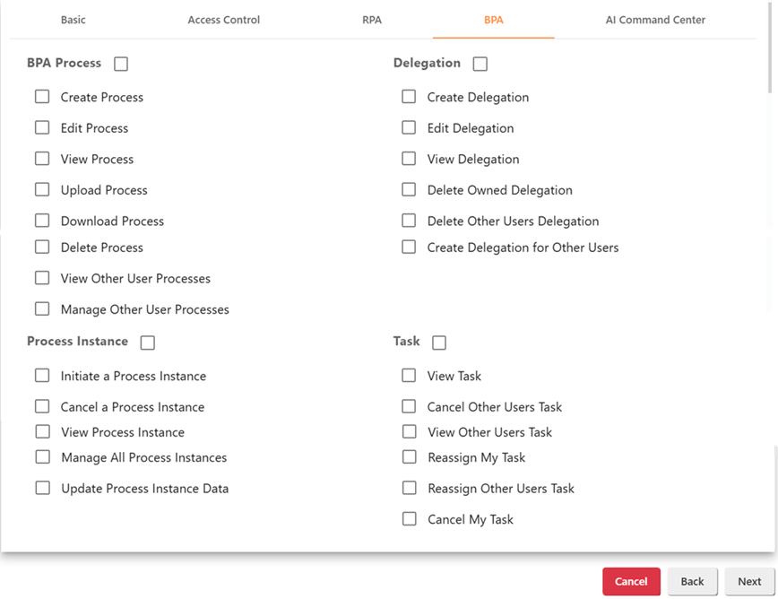Check Reassign Other Users Task
The width and height of the screenshot is (778, 599).
[x=409, y=488]
